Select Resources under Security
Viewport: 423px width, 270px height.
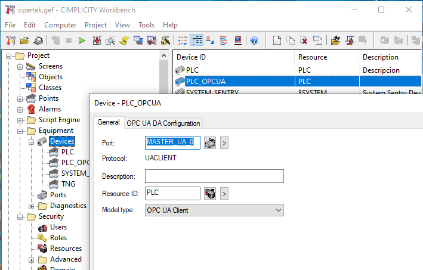(66, 249)
